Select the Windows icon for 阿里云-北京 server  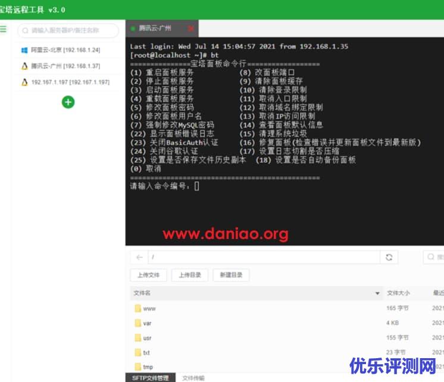(24, 50)
